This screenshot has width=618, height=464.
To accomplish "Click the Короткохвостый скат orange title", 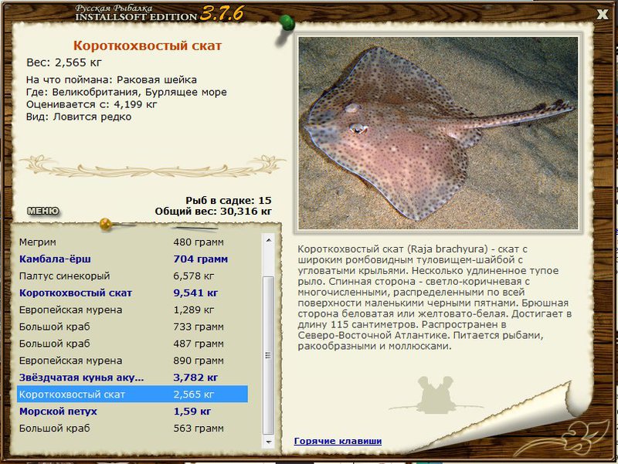I will click(148, 46).
